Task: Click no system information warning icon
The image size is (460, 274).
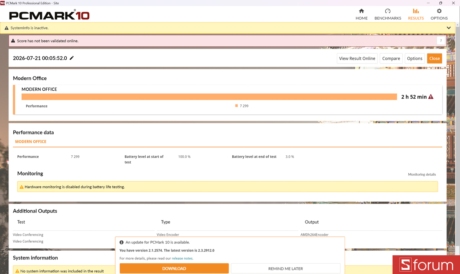Action: [x=17, y=271]
